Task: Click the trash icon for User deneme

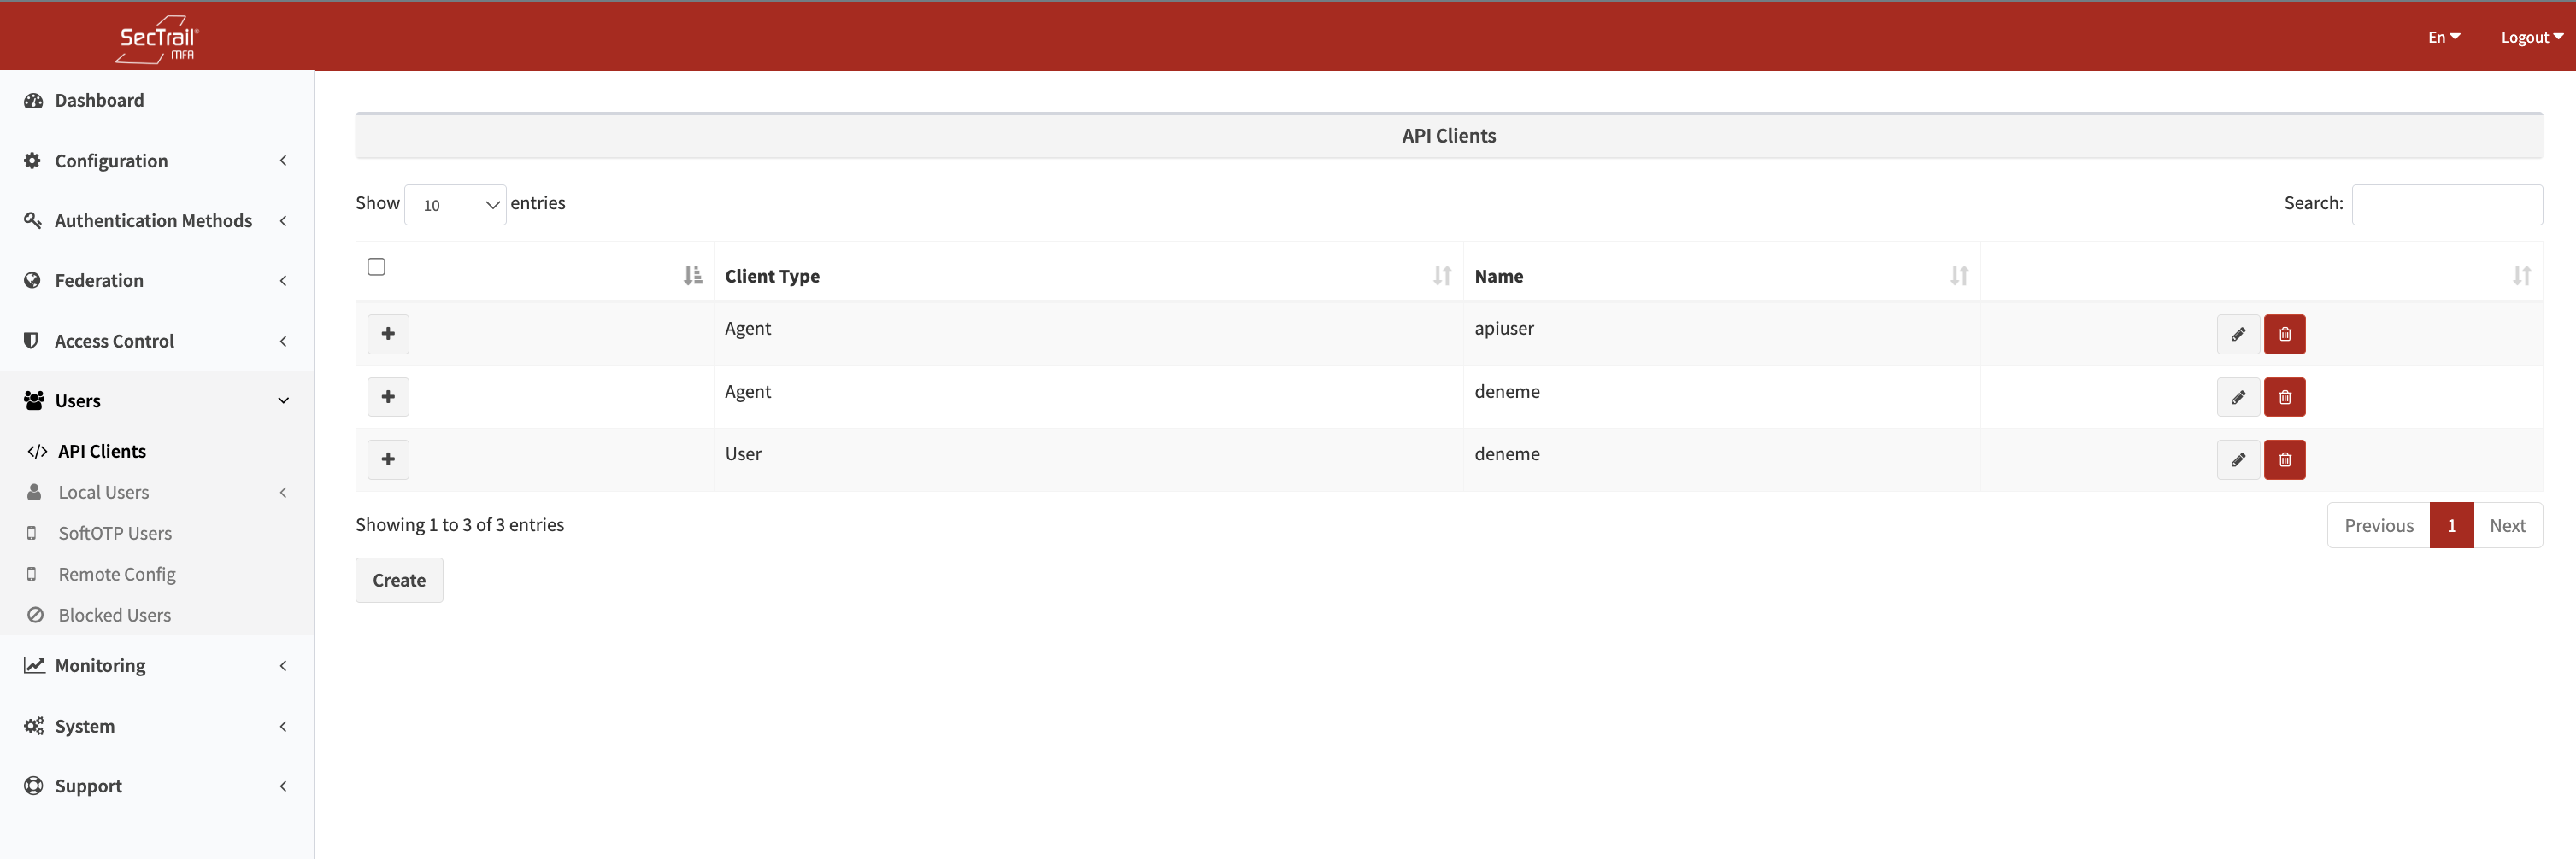Action: tap(2284, 459)
